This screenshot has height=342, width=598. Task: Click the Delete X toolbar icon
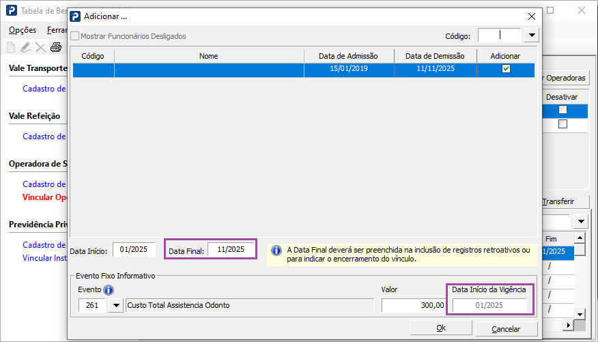(40, 48)
